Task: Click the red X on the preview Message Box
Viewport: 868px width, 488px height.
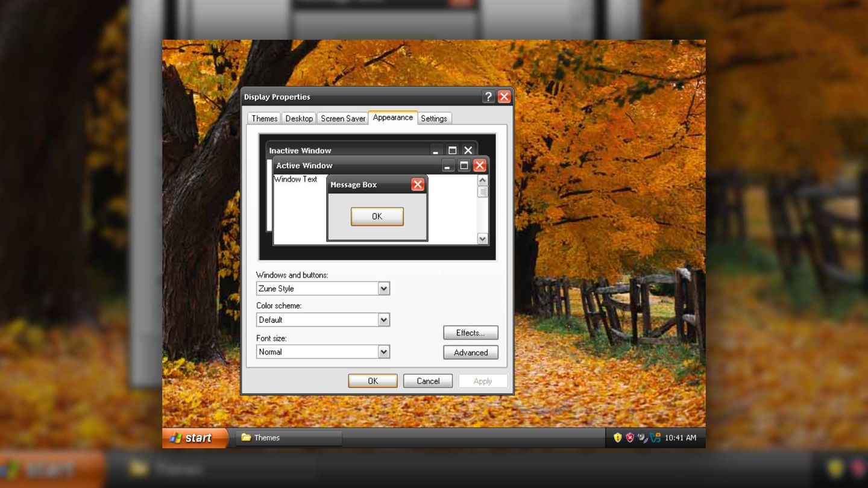Action: 418,184
